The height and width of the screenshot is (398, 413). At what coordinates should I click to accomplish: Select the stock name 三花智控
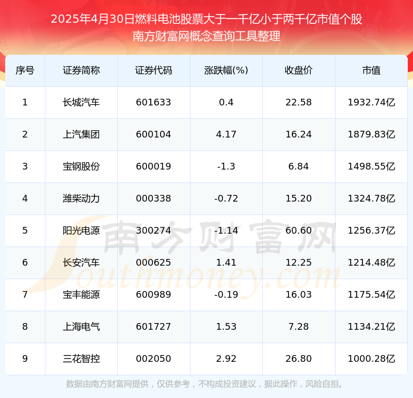pyautogui.click(x=81, y=359)
